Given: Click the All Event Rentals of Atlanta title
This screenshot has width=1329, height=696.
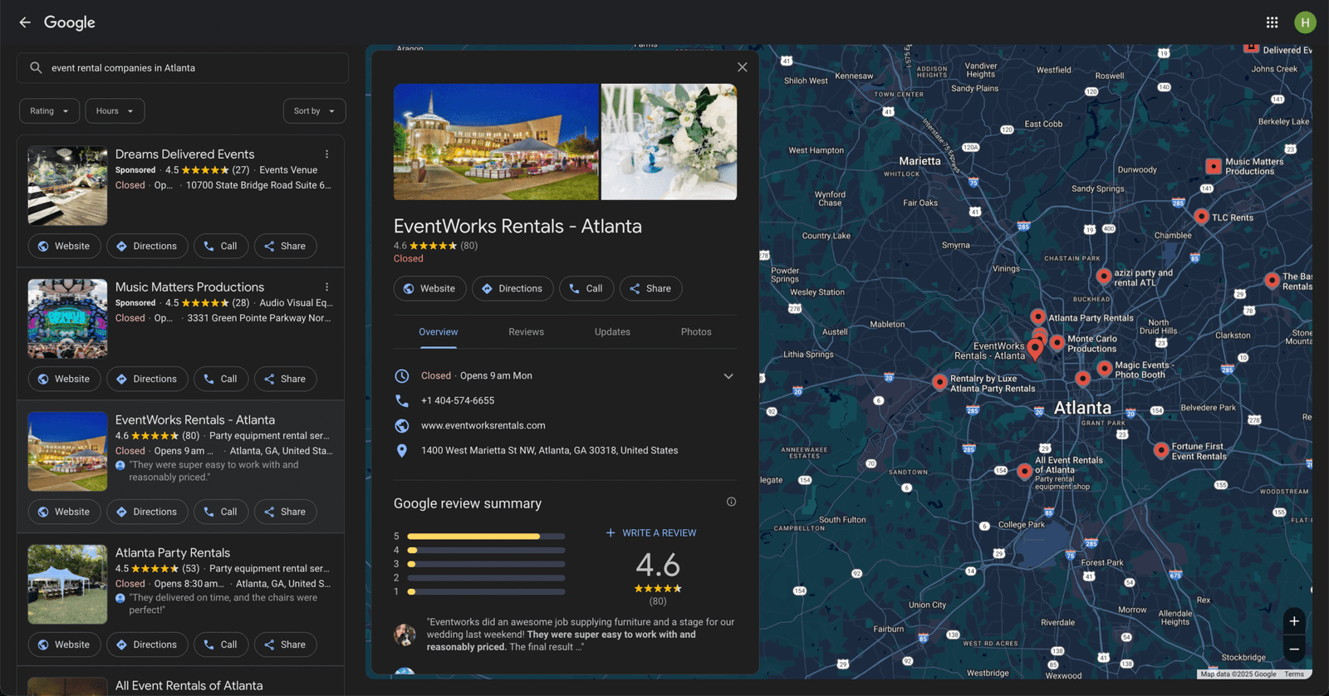Looking at the screenshot, I should 189,686.
